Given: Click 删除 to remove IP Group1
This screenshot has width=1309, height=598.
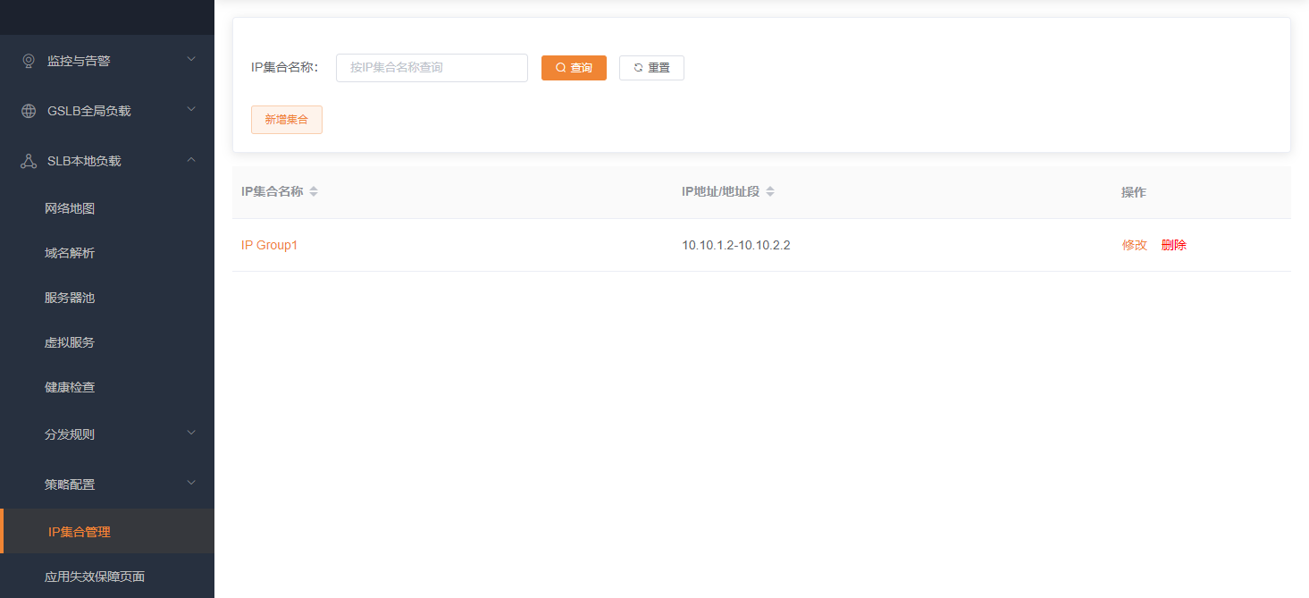Looking at the screenshot, I should pyautogui.click(x=1173, y=244).
